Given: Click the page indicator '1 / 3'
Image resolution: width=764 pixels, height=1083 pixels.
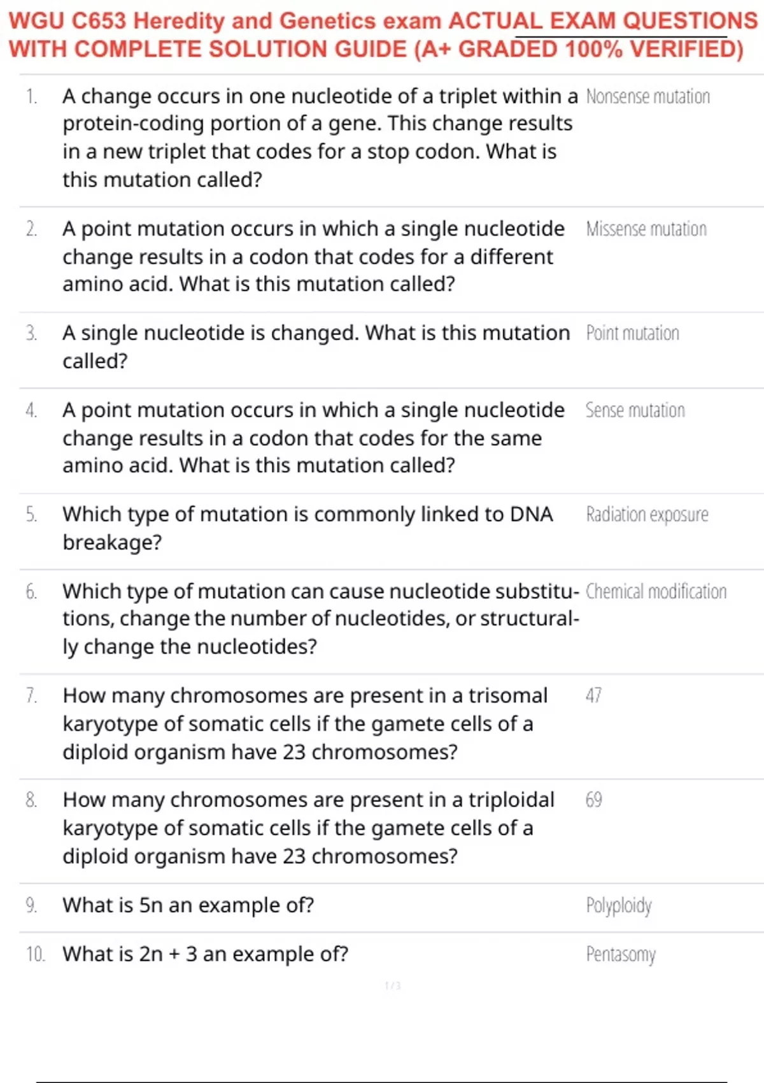Looking at the screenshot, I should coord(393,986).
